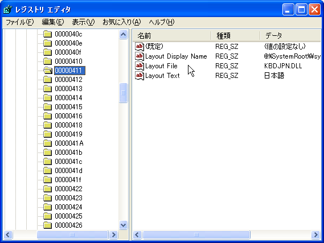Sort values by the 種類 column header
This screenshot has height=243, width=324.
236,36
